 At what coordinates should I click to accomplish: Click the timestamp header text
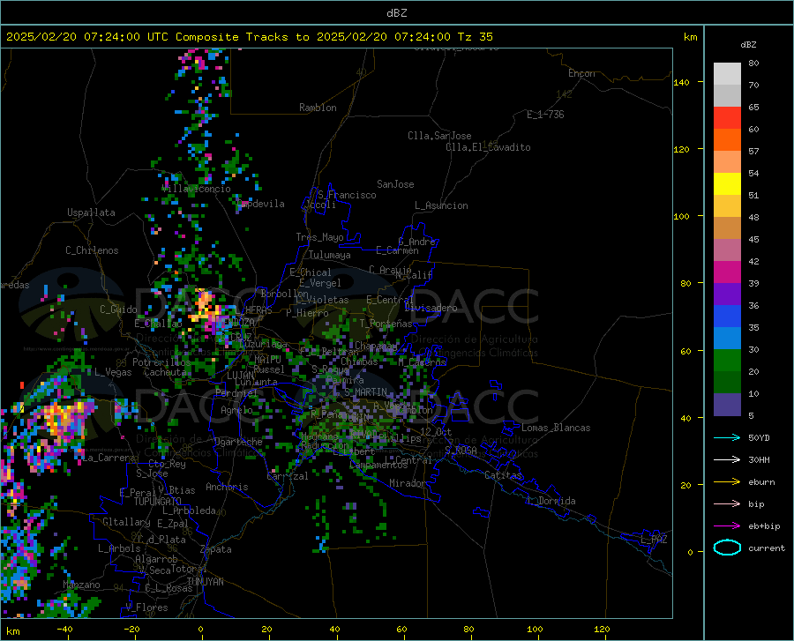(x=250, y=37)
